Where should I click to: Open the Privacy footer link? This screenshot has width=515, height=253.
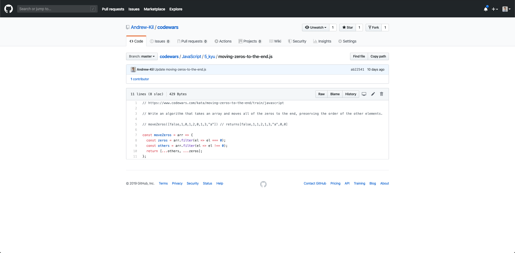pos(177,183)
